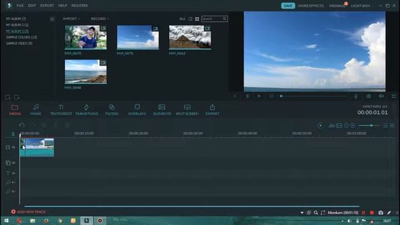Click zoom to fit timeline icon
The image size is (400, 225).
[x=339, y=126]
